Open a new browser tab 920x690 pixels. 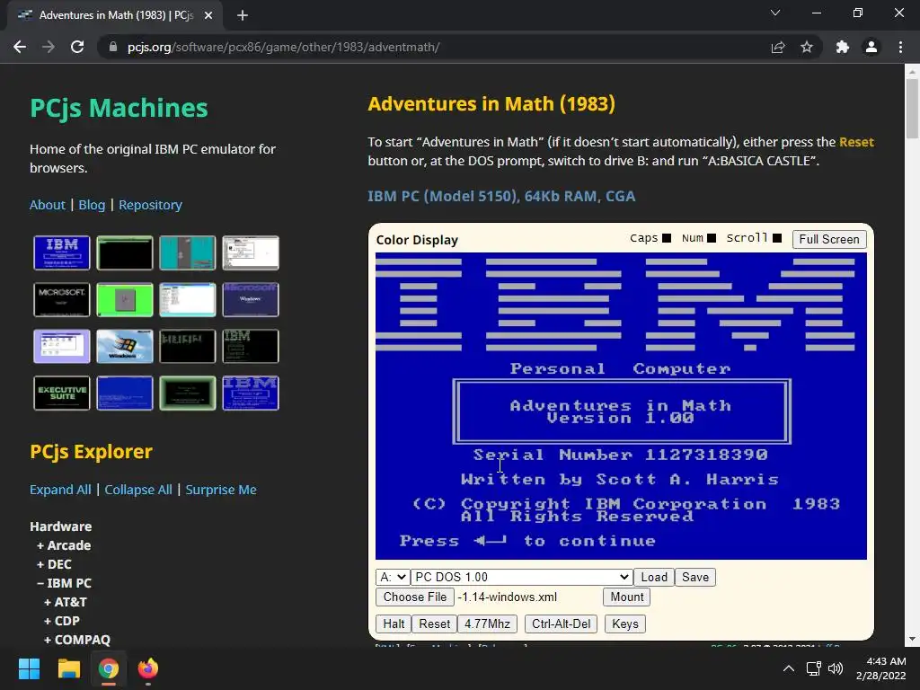(243, 15)
